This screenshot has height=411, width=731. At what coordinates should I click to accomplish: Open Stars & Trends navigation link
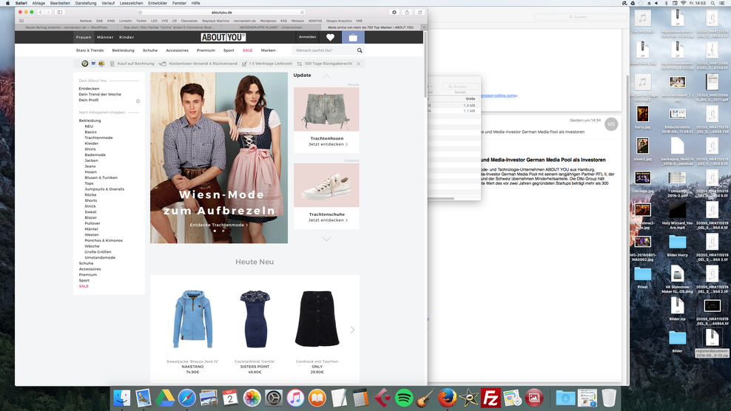coord(90,50)
